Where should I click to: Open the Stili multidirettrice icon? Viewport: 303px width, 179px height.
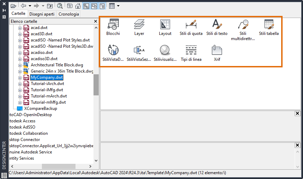(243, 30)
